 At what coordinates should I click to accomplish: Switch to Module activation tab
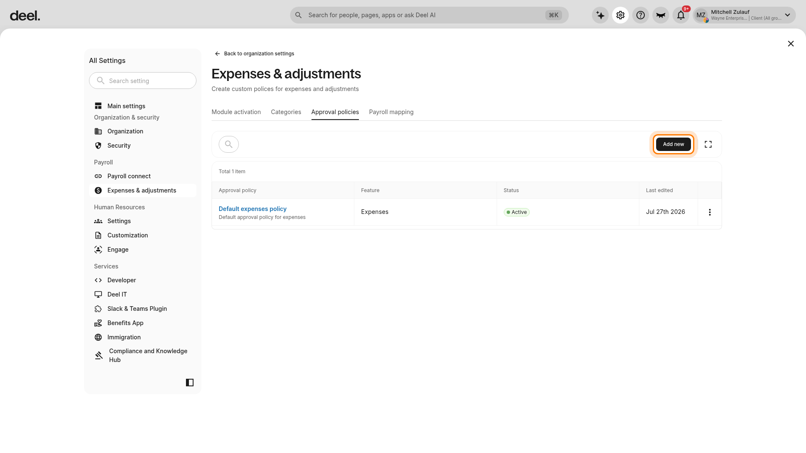pyautogui.click(x=236, y=112)
